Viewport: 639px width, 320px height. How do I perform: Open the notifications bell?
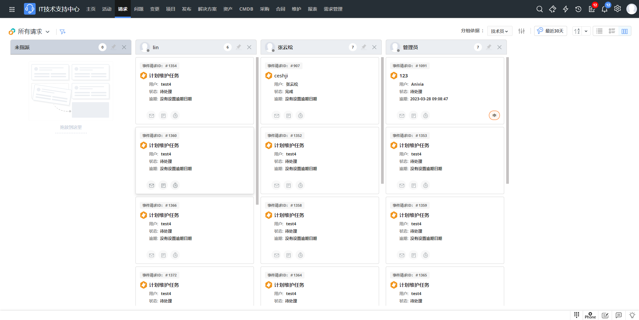pyautogui.click(x=604, y=9)
